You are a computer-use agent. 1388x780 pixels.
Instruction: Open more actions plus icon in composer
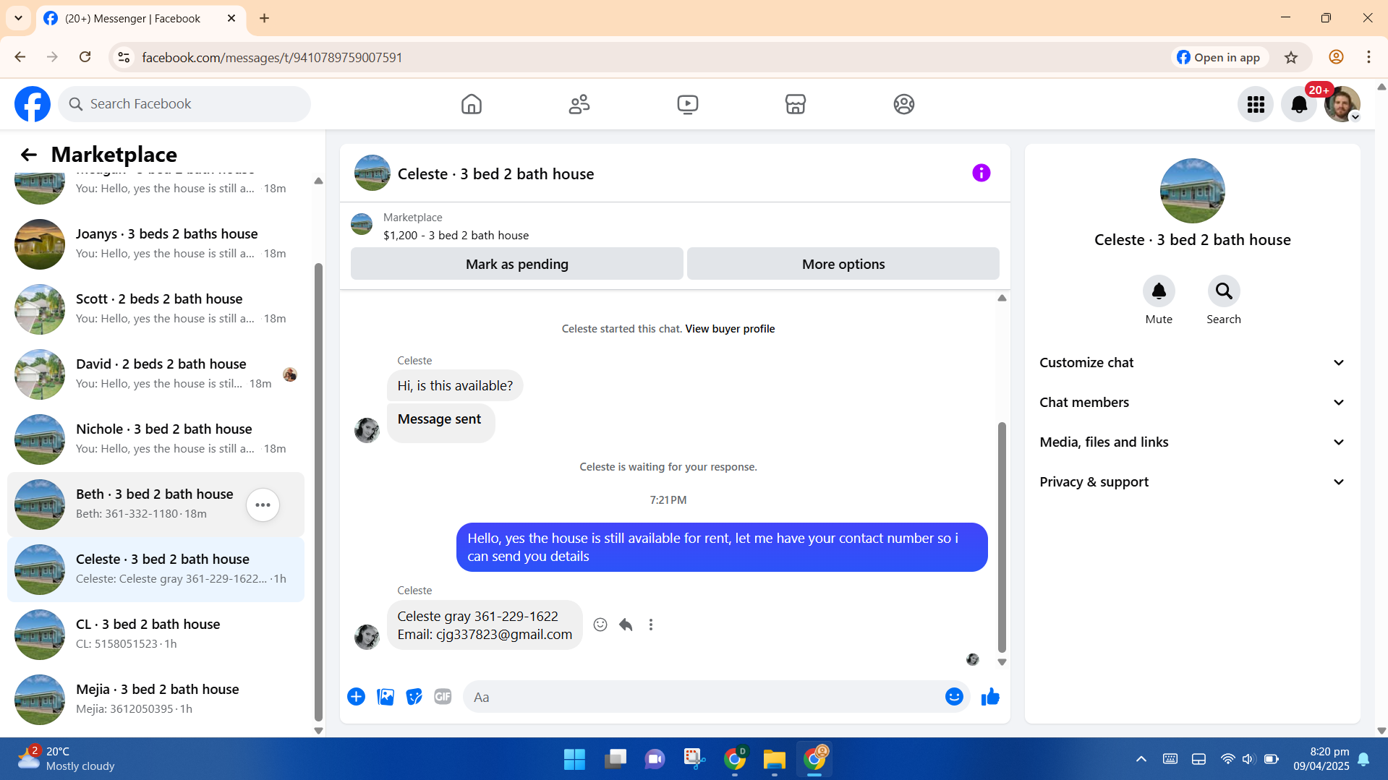tap(357, 697)
